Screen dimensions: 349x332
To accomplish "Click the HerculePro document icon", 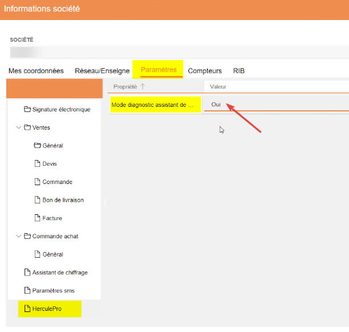I will (27, 309).
